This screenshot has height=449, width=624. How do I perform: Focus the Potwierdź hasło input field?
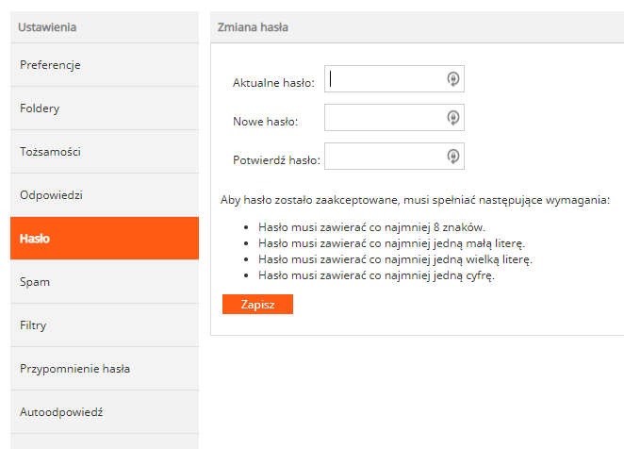(x=394, y=157)
